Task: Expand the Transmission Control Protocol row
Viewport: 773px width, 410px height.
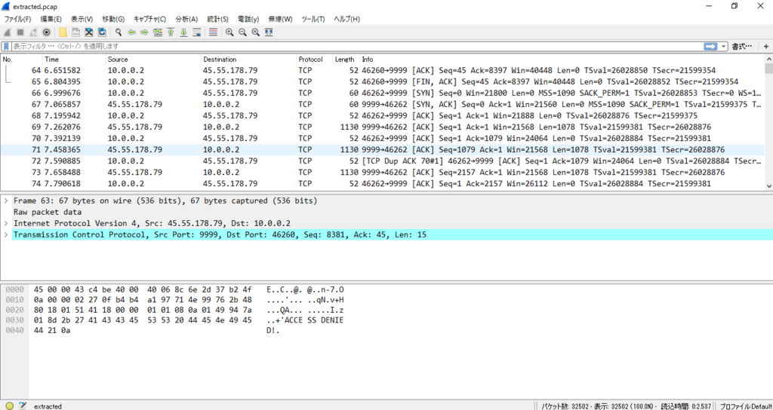Action: [6, 235]
